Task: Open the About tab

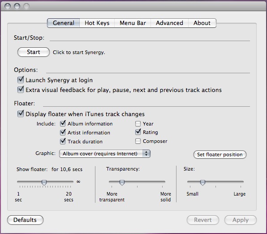Action: coord(202,23)
